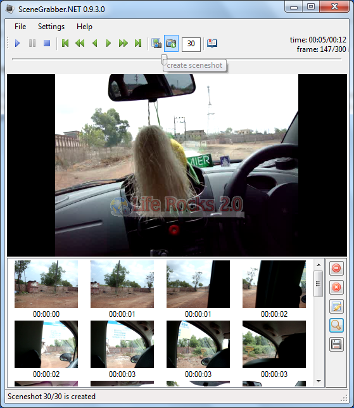The height and width of the screenshot is (408, 354).
Task: Click the thumbnail list scroll up arrow
Action: click(x=319, y=265)
